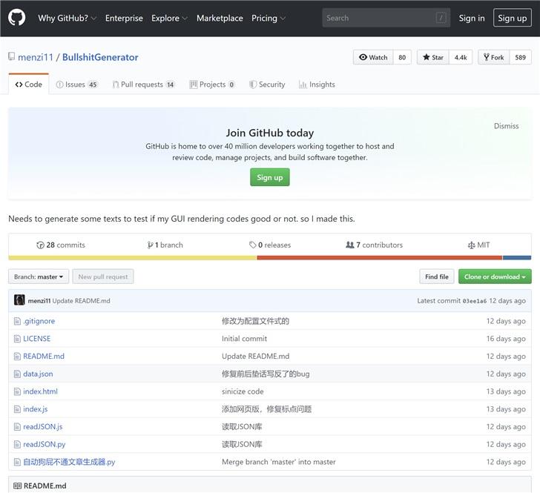Click the file icon next to .gitignore
Image resolution: width=540 pixels, height=493 pixels.
(17, 321)
